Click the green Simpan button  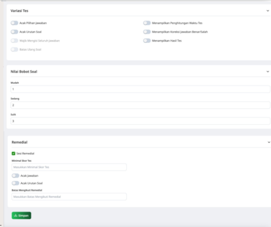(x=21, y=216)
